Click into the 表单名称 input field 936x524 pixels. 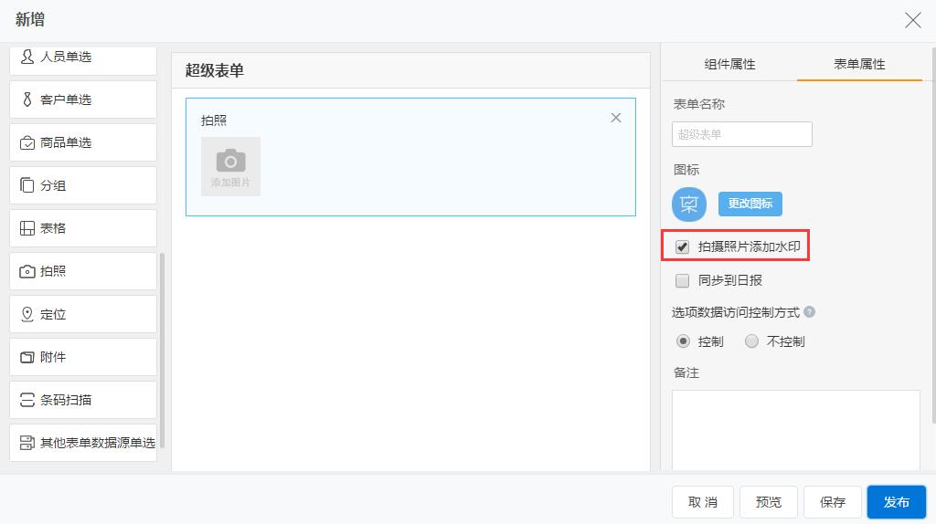tap(741, 134)
